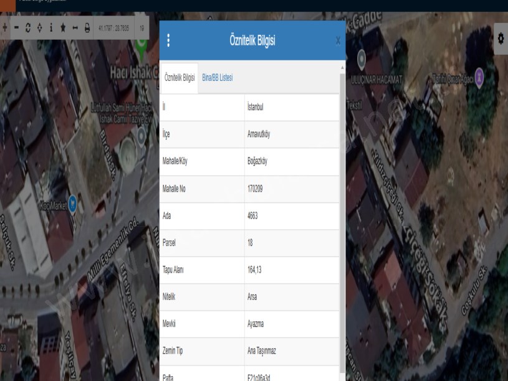Viewport: 508px width, 381px height.
Task: Open the settings gear on map
Action: [500, 39]
